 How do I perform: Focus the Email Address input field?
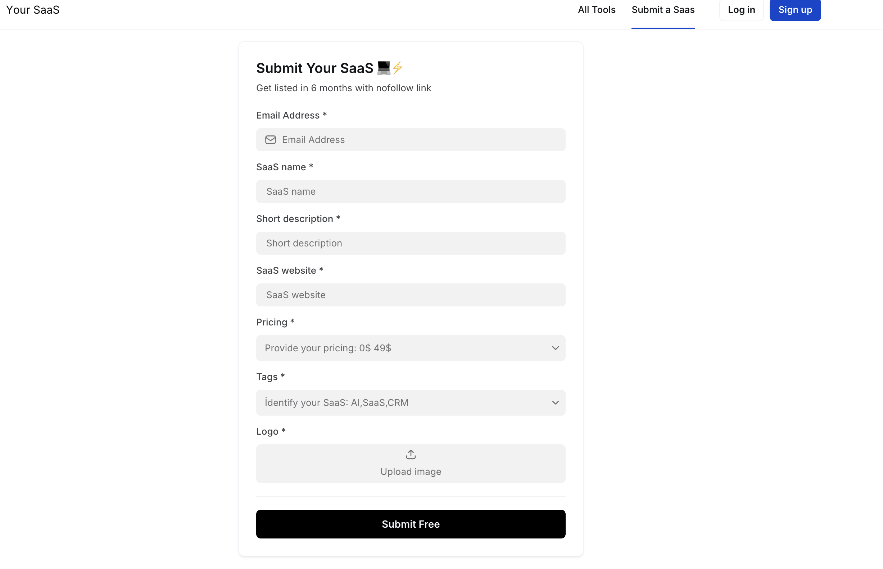411,140
